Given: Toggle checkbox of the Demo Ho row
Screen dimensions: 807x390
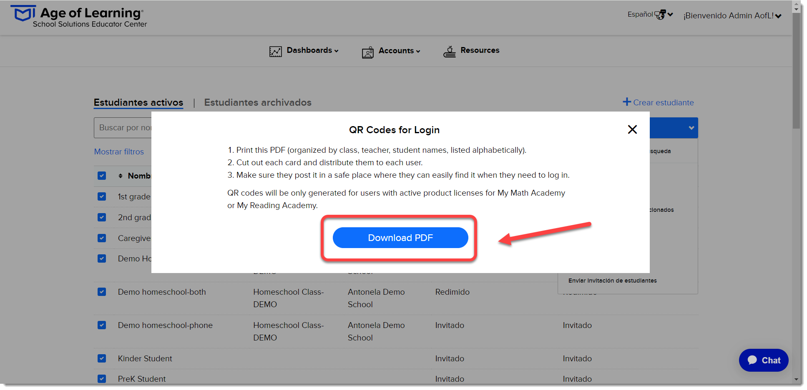Looking at the screenshot, I should [x=102, y=258].
